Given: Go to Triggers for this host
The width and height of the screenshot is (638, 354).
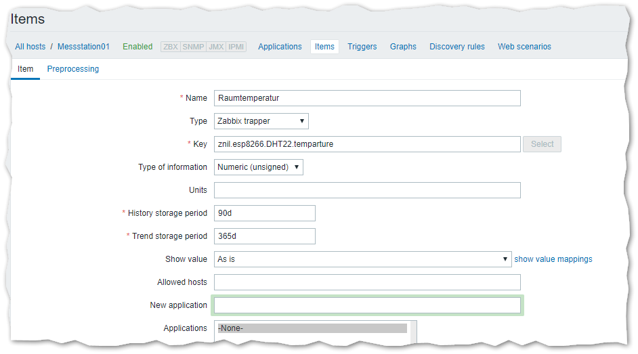Looking at the screenshot, I should click(362, 47).
